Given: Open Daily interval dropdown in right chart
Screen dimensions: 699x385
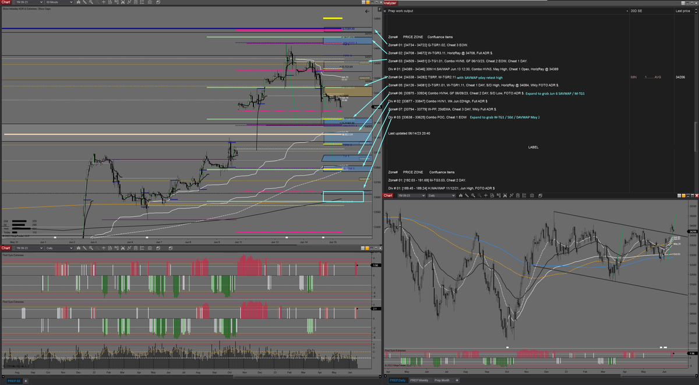Looking at the screenshot, I should [x=441, y=196].
